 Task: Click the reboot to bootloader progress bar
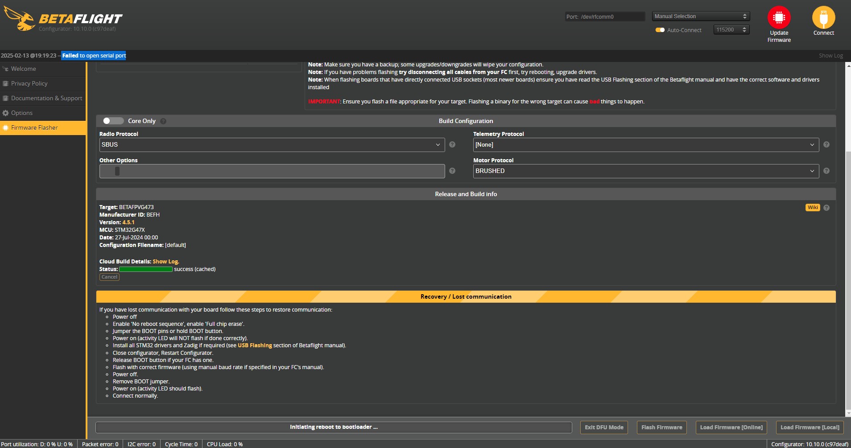click(334, 427)
